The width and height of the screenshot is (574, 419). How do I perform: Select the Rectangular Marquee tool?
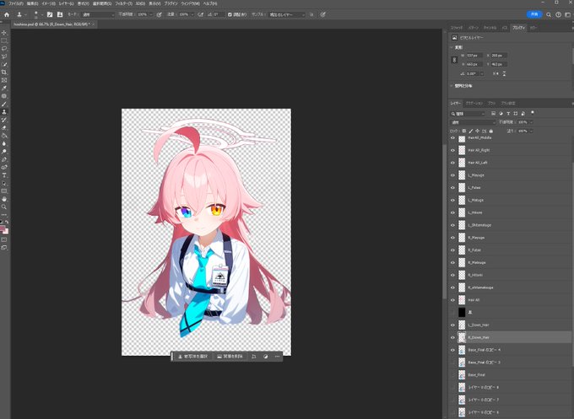point(4,41)
